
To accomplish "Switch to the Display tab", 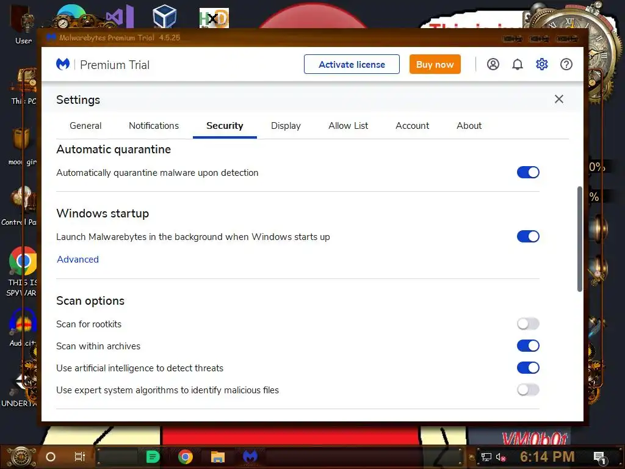I will coord(286,126).
